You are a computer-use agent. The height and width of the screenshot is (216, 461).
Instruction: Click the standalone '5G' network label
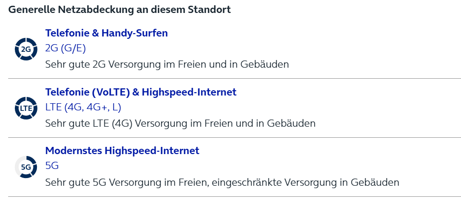tap(52, 166)
